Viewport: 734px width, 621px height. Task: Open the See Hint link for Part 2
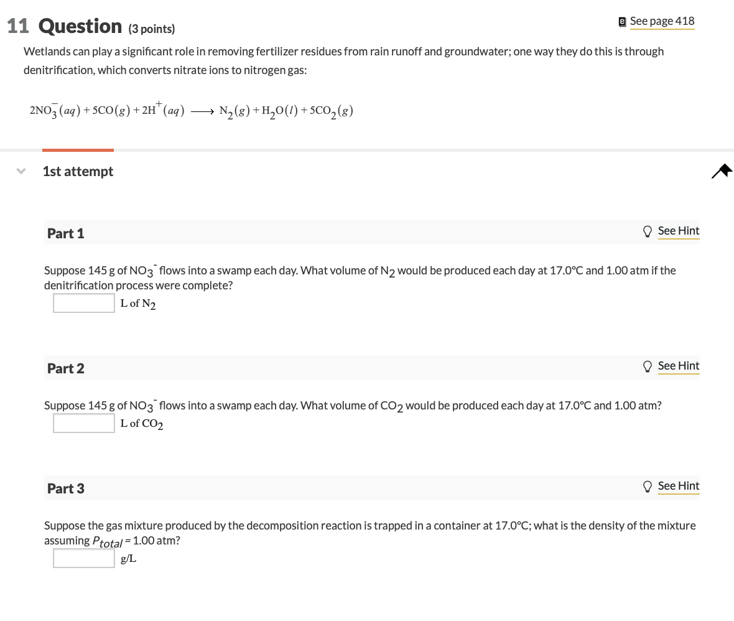(678, 366)
